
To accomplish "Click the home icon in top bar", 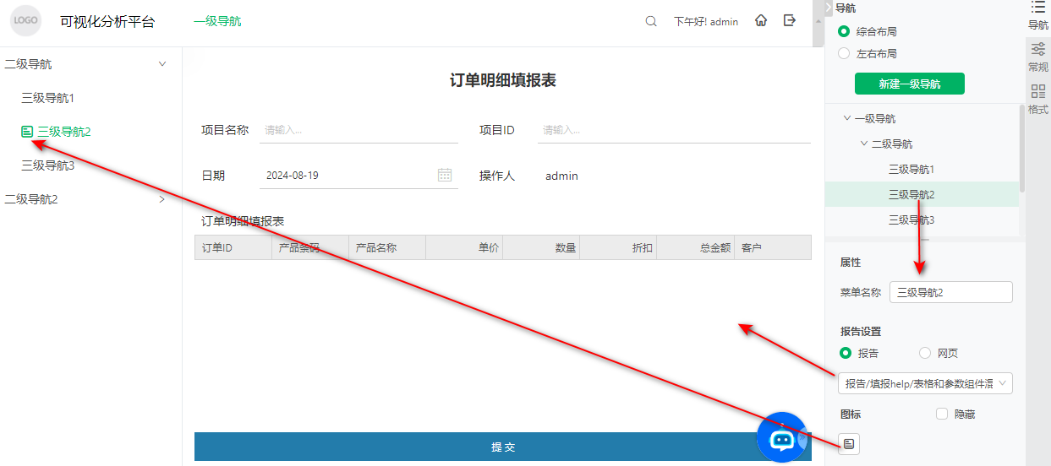I will (x=761, y=21).
